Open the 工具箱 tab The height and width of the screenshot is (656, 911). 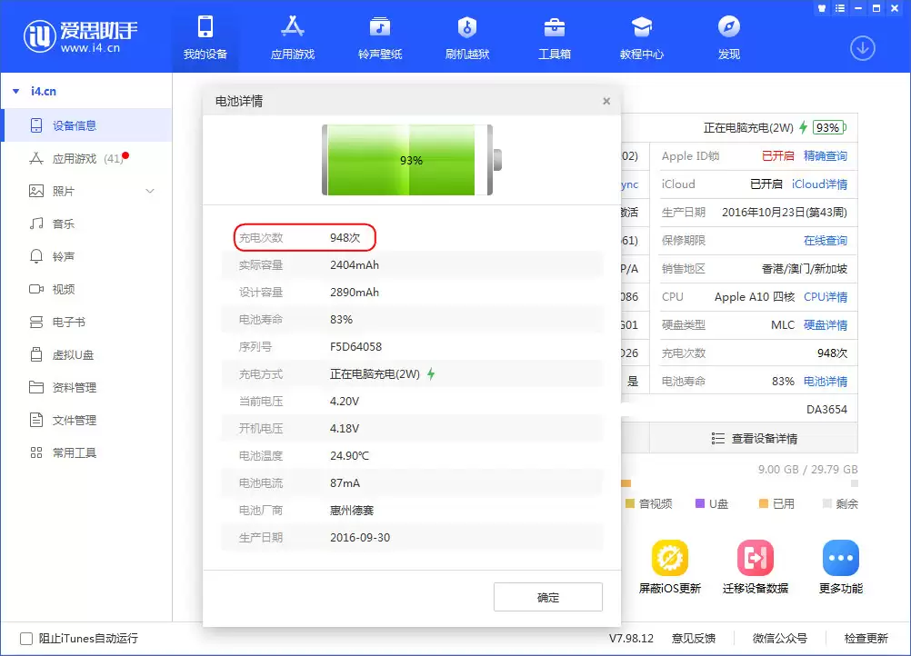[555, 37]
